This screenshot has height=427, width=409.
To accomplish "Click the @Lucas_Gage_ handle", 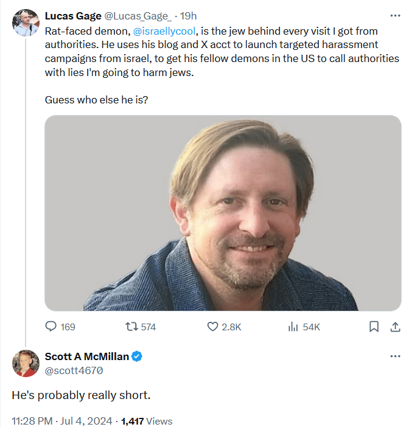I will (139, 16).
